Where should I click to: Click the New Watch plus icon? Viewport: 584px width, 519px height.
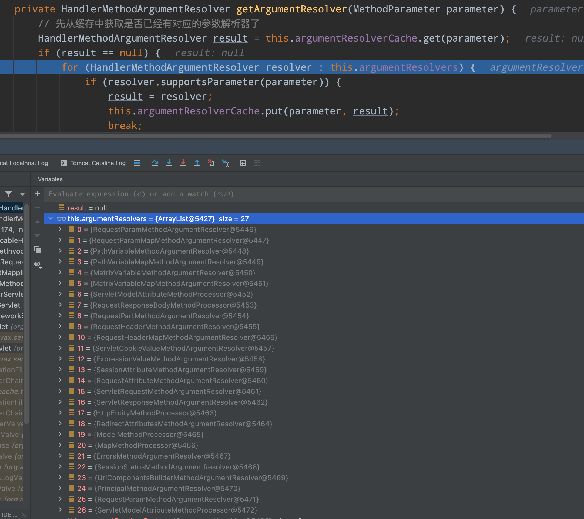pos(37,194)
